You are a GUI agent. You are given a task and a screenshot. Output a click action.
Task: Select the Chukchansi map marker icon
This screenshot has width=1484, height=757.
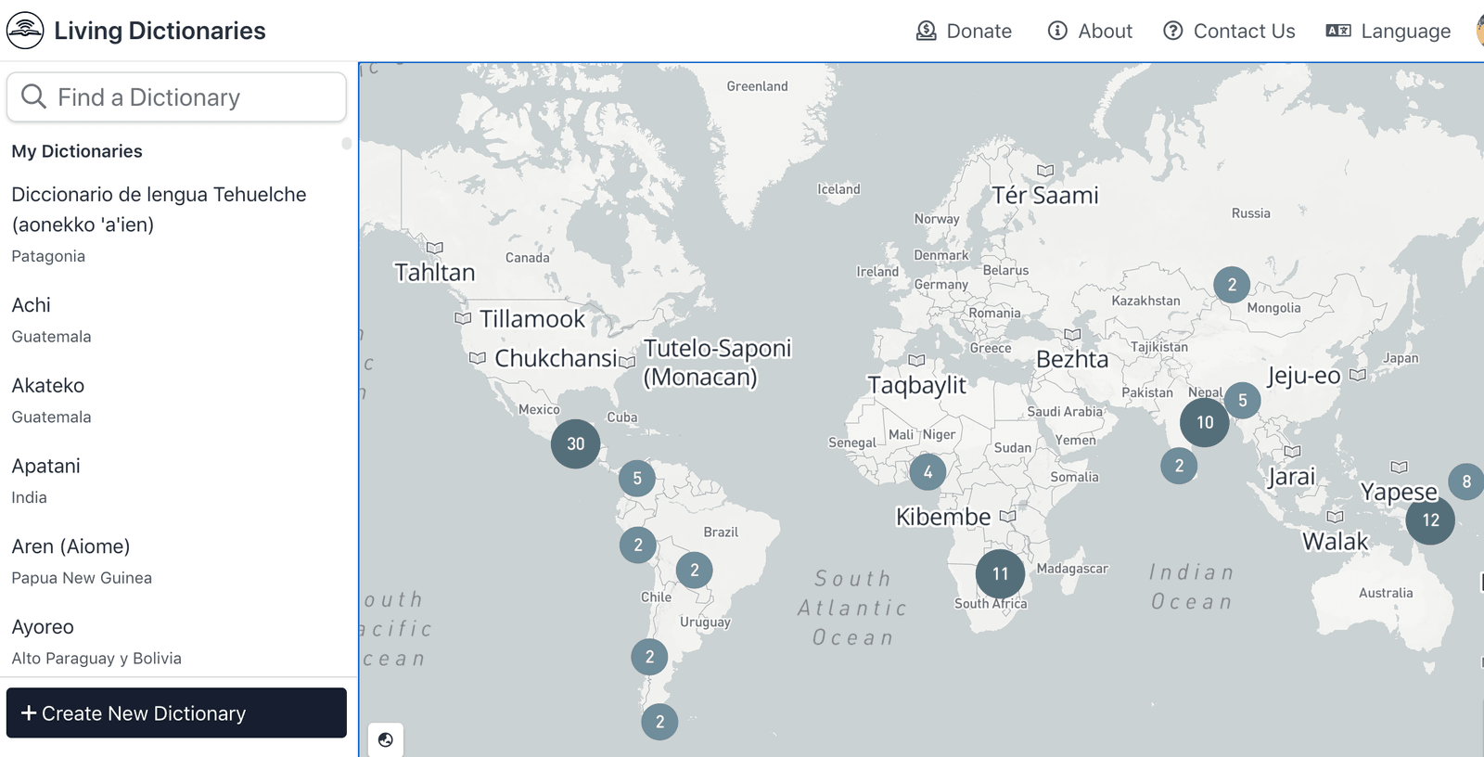tap(478, 358)
